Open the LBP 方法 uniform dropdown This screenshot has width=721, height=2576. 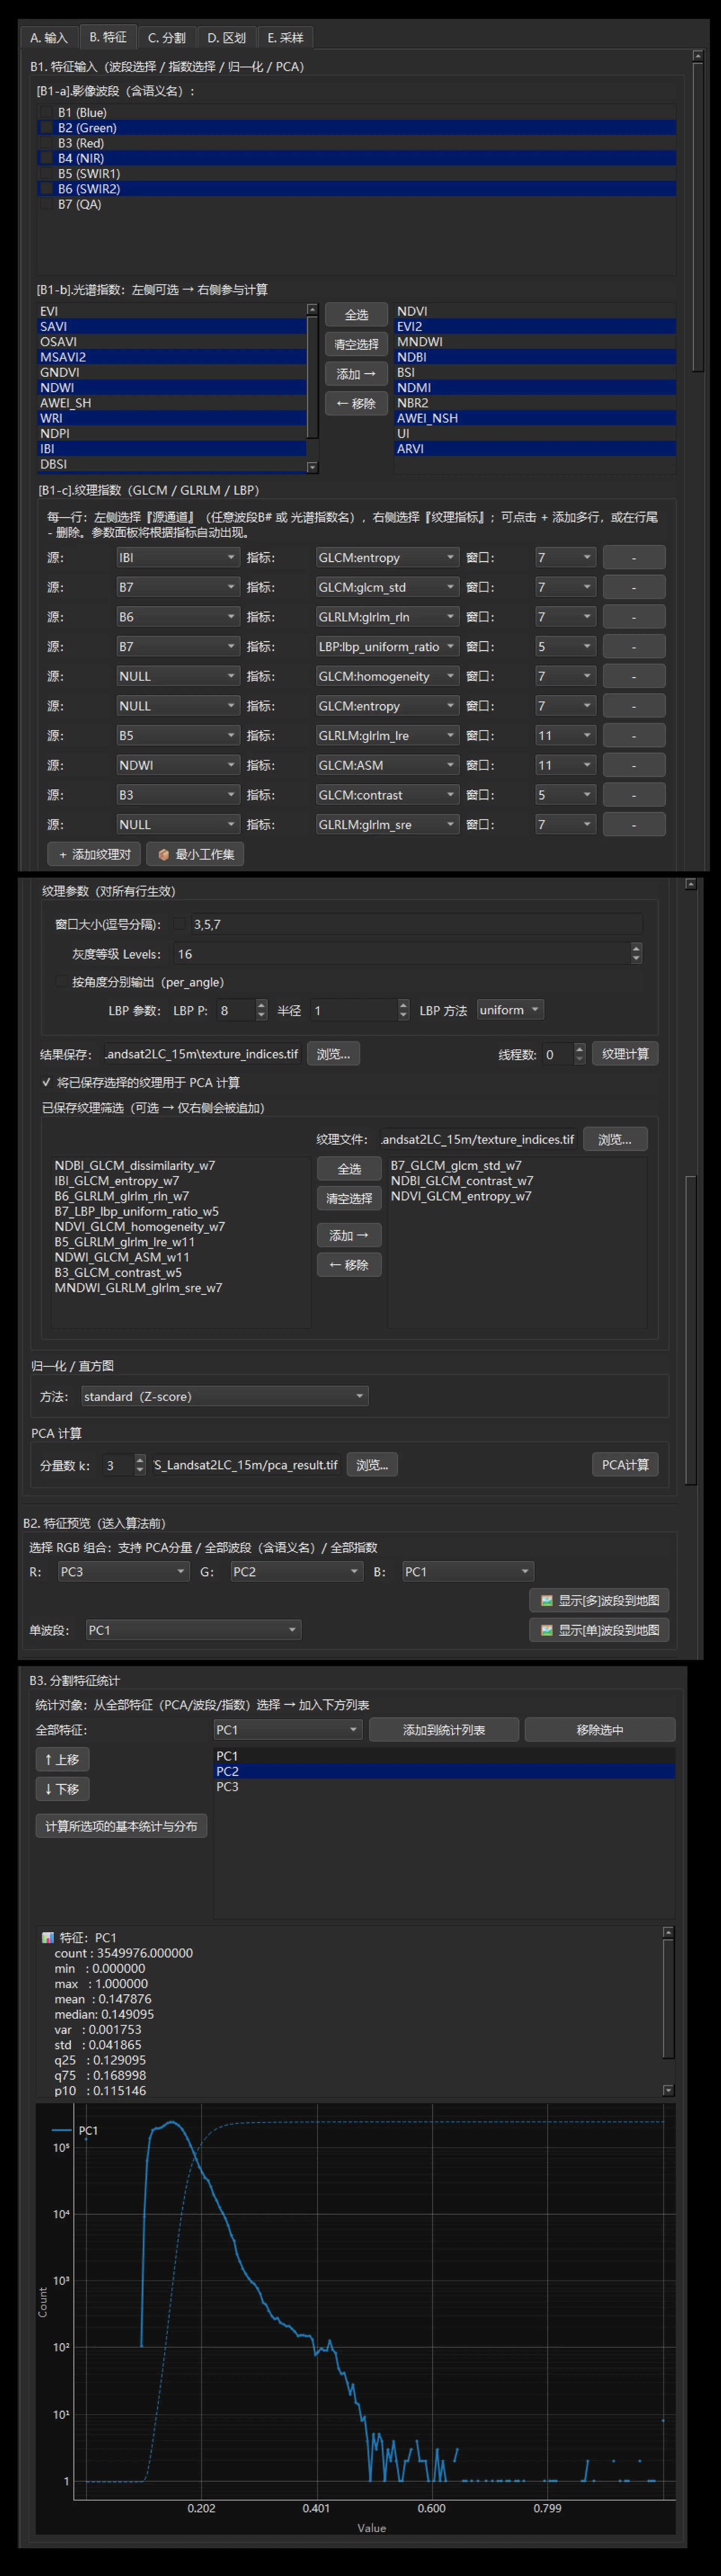pos(510,1010)
